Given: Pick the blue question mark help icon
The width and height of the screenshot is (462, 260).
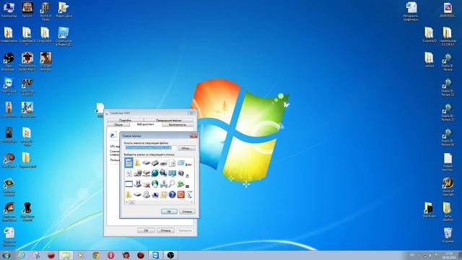Looking at the screenshot, I should click(172, 194).
